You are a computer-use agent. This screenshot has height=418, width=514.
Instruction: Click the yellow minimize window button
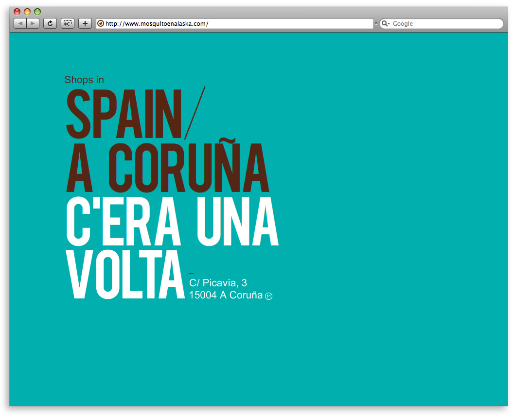[27, 12]
